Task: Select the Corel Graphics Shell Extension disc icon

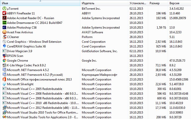Action: [x=4, y=41]
